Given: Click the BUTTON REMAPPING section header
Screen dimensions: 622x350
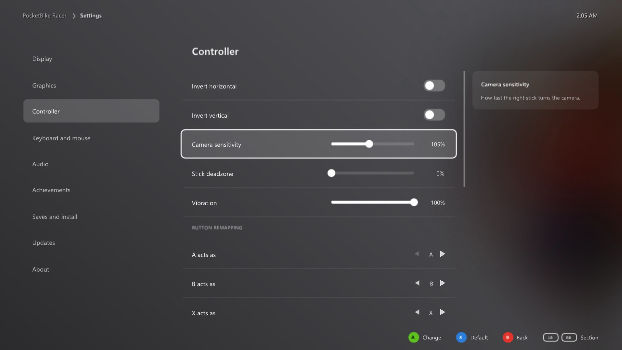Looking at the screenshot, I should [217, 227].
